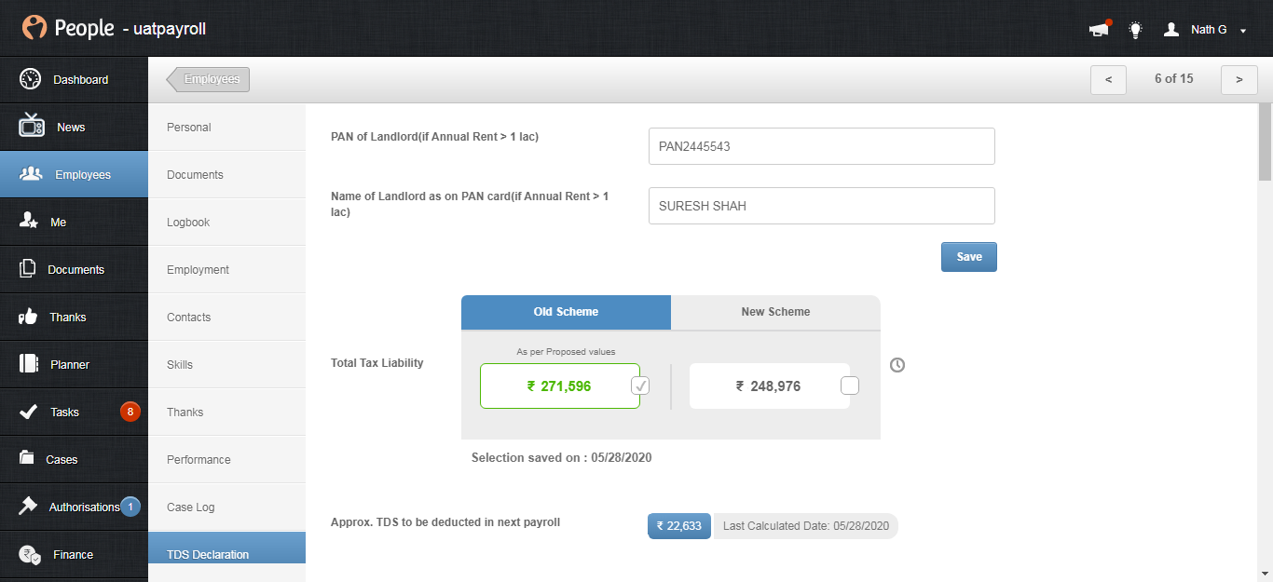
Task: Open the employee Documents sub-tab
Action: [x=226, y=174]
